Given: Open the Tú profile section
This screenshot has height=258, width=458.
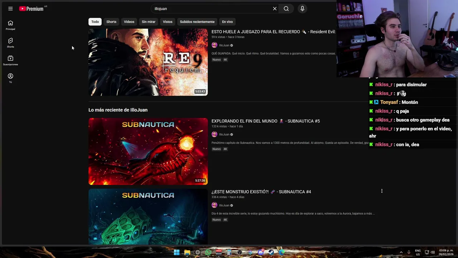Looking at the screenshot, I should (x=10, y=78).
